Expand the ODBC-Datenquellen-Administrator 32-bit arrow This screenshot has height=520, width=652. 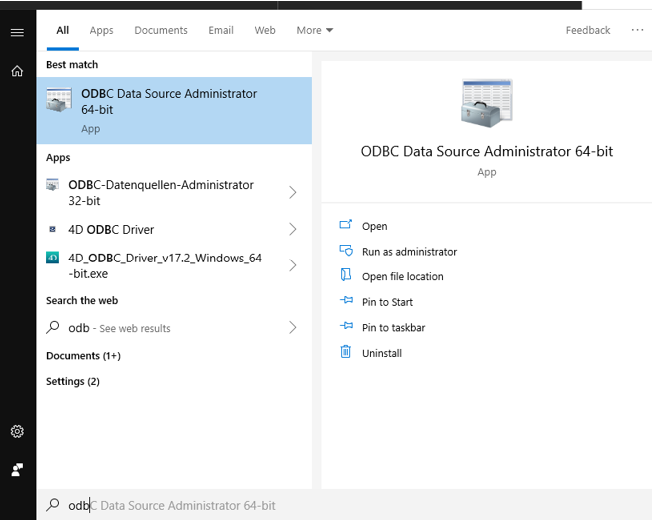point(292,192)
